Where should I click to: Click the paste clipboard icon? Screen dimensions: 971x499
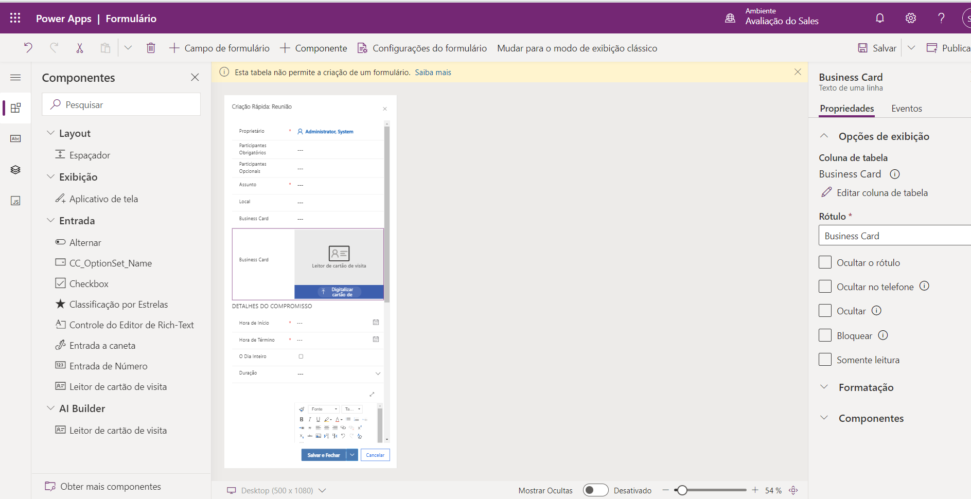click(105, 48)
